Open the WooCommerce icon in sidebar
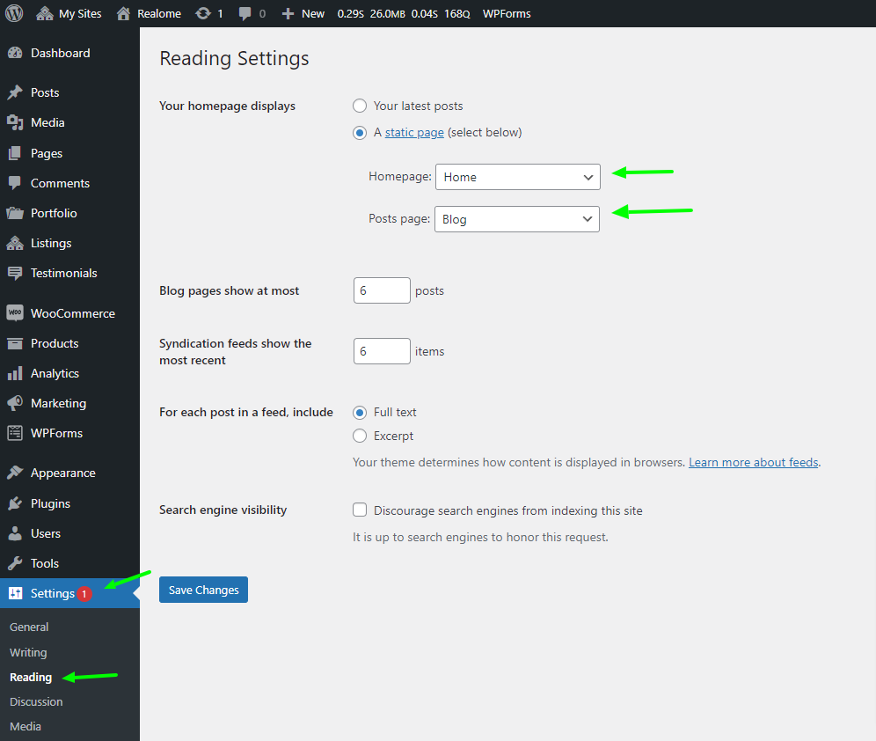 pos(15,313)
